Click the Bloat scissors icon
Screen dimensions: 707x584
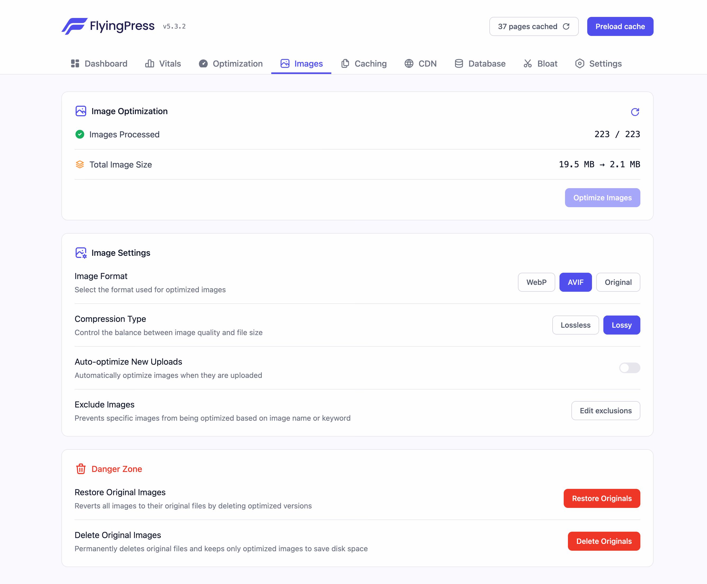[x=528, y=64]
